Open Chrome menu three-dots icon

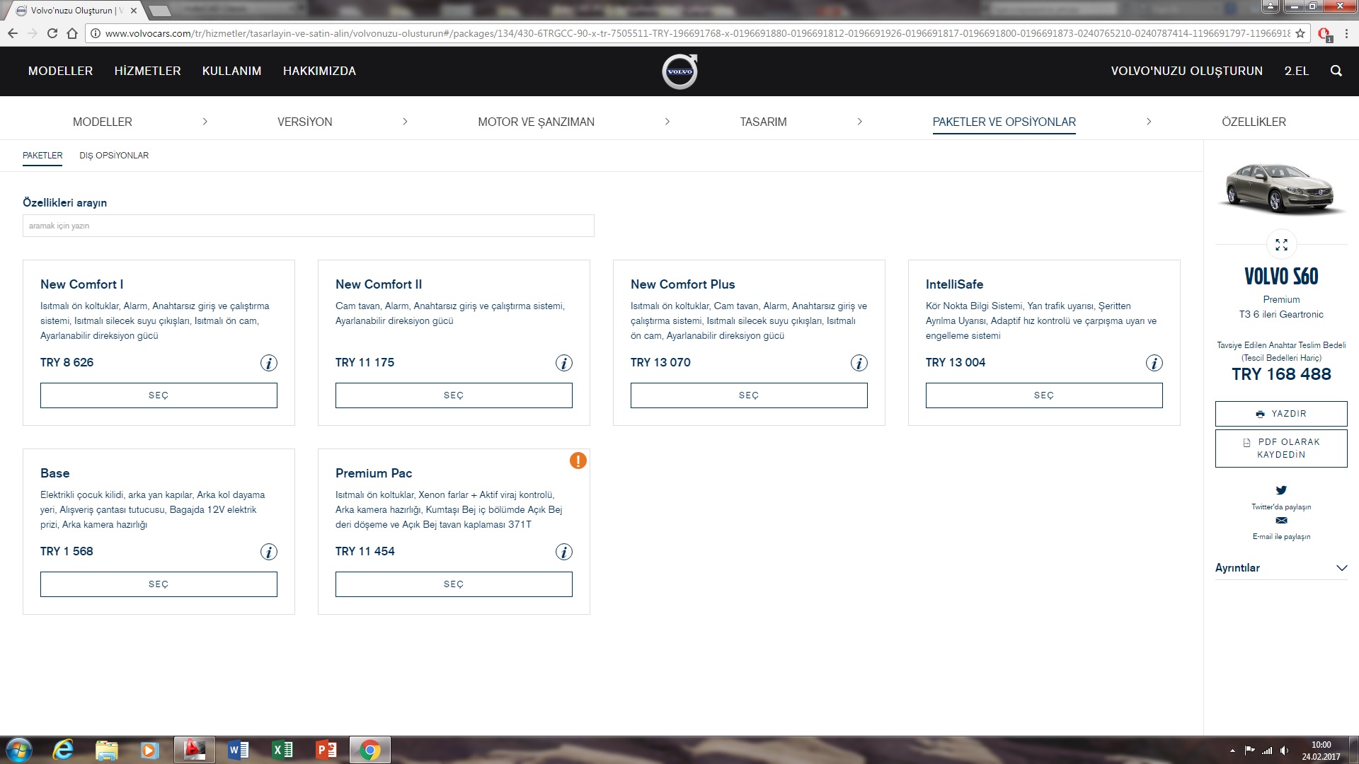click(x=1346, y=33)
